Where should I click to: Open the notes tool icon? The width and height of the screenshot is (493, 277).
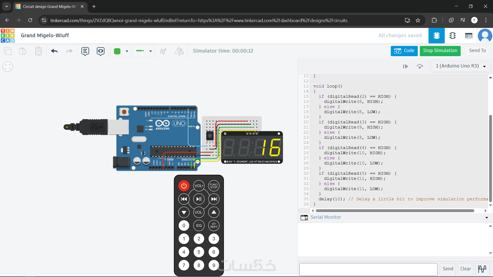click(x=85, y=51)
